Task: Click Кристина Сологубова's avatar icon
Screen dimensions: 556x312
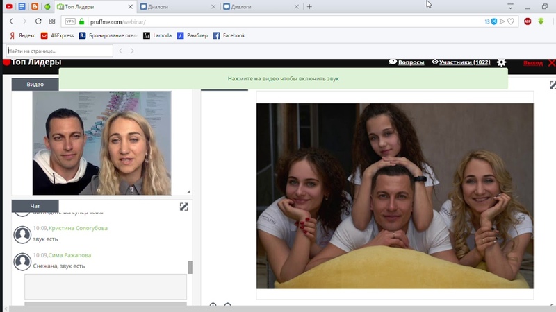Action: (x=22, y=235)
